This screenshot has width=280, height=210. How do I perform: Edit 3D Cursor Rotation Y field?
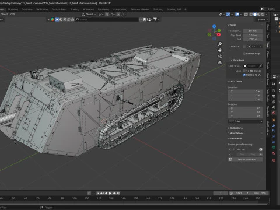(245, 112)
